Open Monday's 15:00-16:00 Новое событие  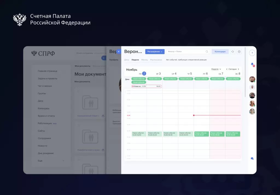click(139, 134)
